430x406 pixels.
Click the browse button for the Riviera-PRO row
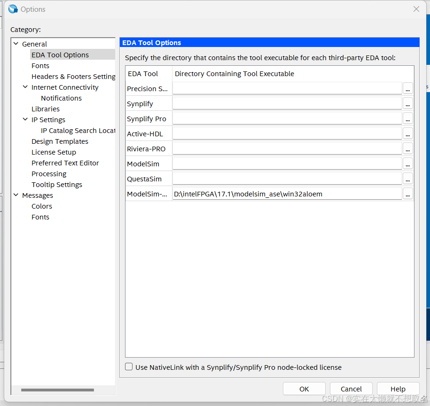tap(408, 149)
